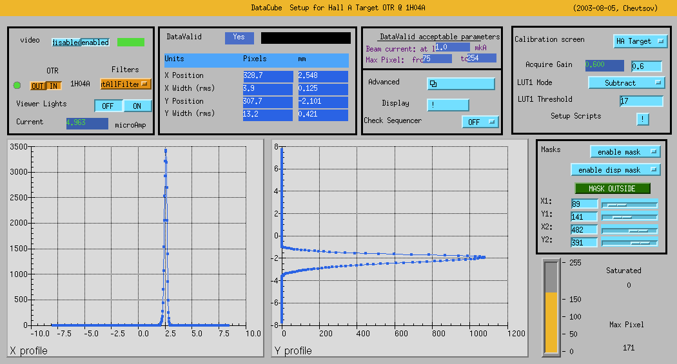The height and width of the screenshot is (364, 677).
Task: Click the Acquire Gain readback 0.600
Action: (605, 66)
